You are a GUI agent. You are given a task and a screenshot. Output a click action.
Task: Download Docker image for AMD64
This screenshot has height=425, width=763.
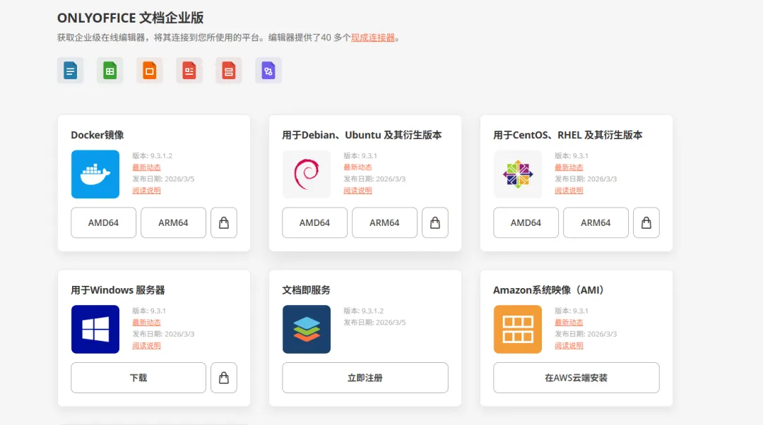[104, 222]
